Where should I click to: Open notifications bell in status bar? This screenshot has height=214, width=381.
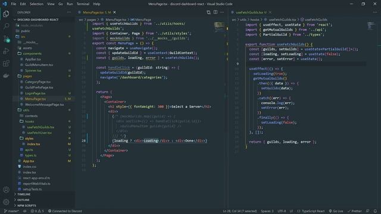pos(375,211)
